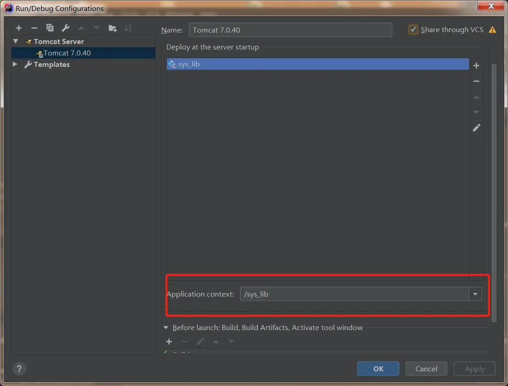Open help with question mark button

point(19,369)
